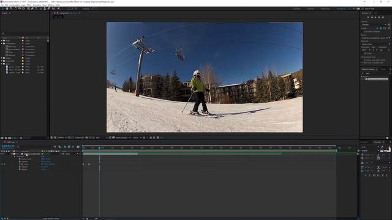Step to previous frame in Preview panel
The height and width of the screenshot is (220, 392).
pos(372,17)
